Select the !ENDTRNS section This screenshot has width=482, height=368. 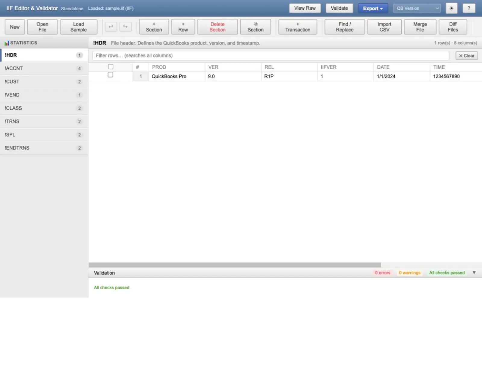[x=44, y=148]
